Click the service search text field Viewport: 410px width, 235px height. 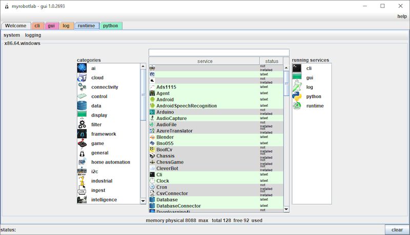(x=219, y=53)
